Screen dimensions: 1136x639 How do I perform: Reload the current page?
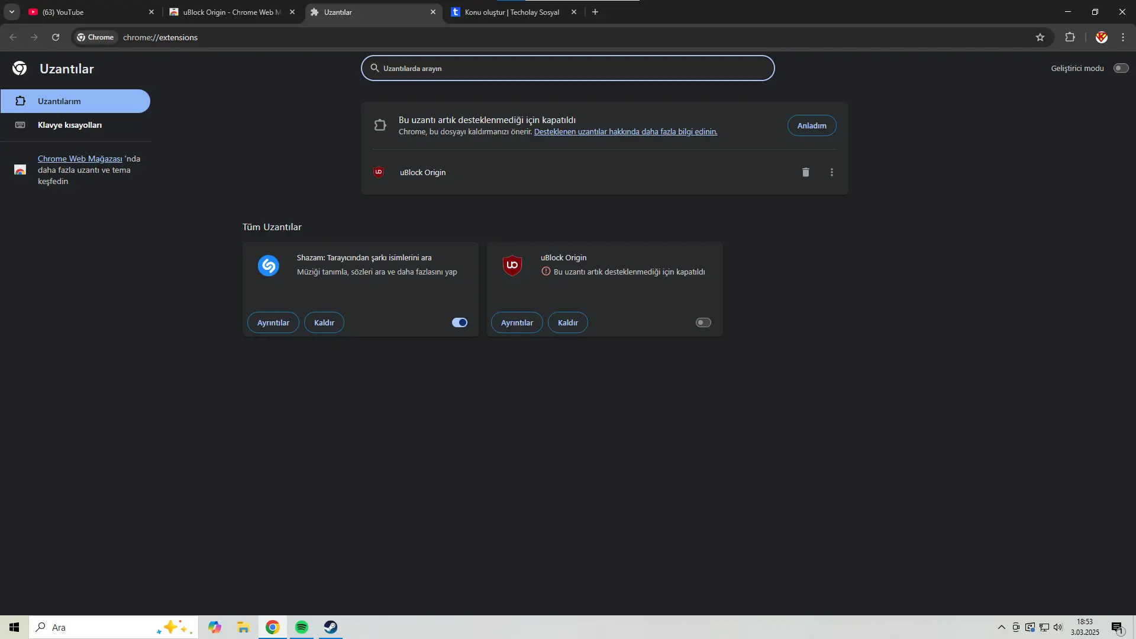[x=56, y=37]
